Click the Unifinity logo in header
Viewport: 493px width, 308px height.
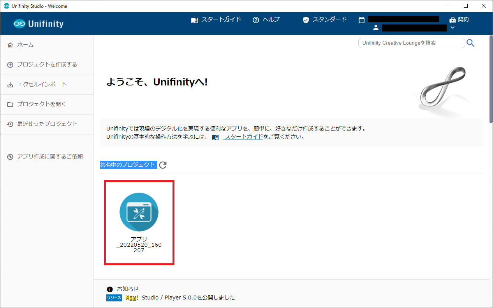(x=38, y=24)
